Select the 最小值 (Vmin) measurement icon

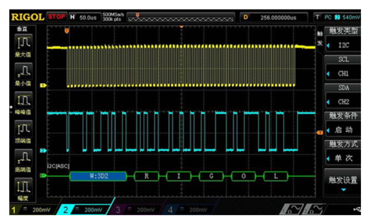[23, 72]
